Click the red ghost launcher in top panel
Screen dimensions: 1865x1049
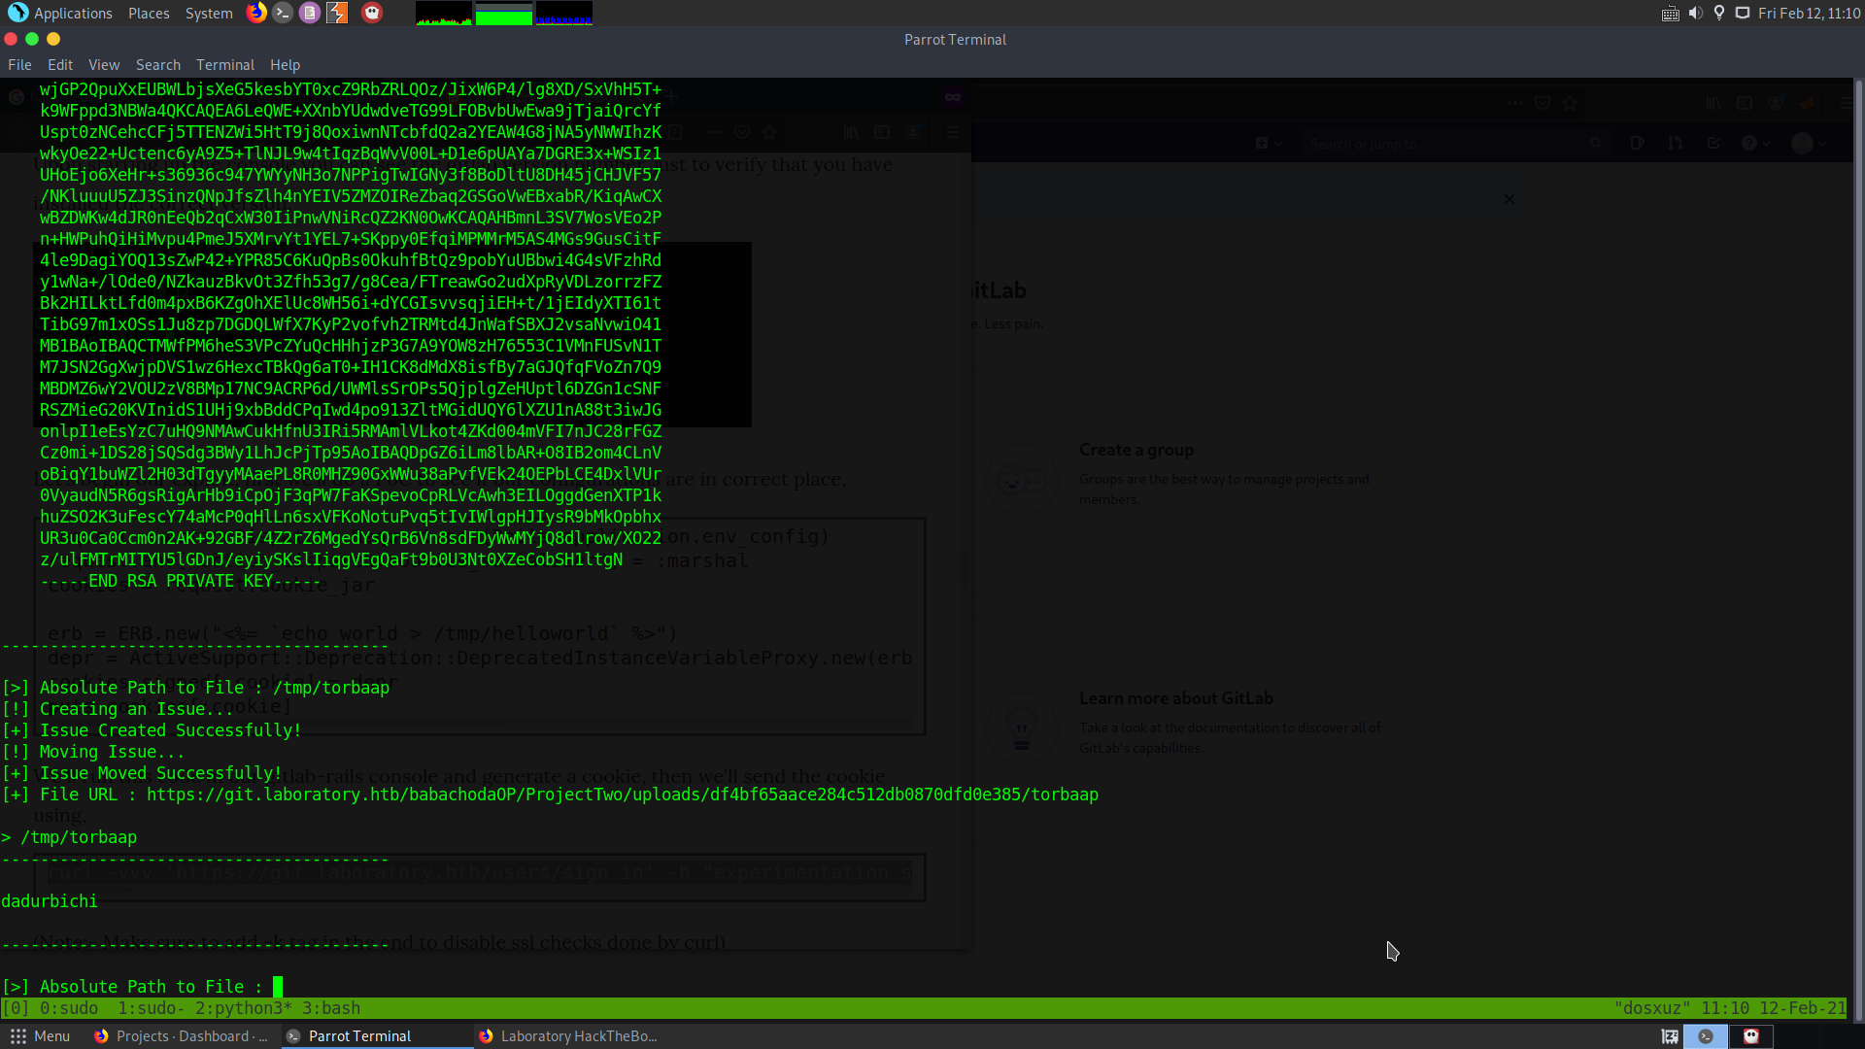372,13
